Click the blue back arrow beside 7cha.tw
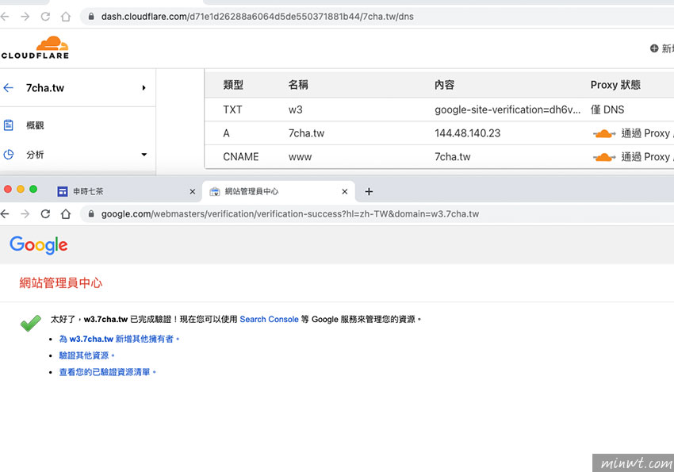674x472 pixels. click(9, 88)
